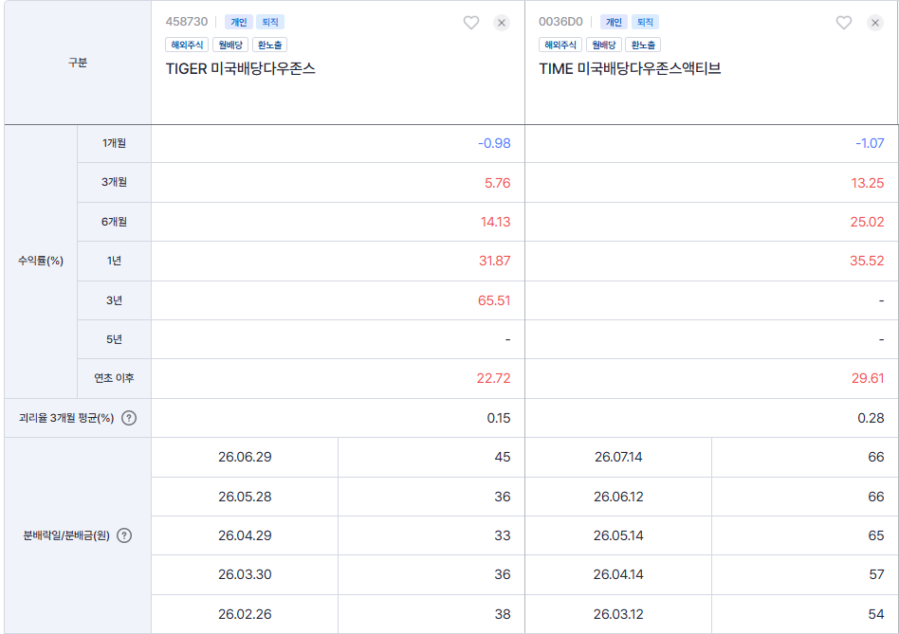Click distribution date 26.06.29
The width and height of the screenshot is (899, 634).
click(245, 457)
